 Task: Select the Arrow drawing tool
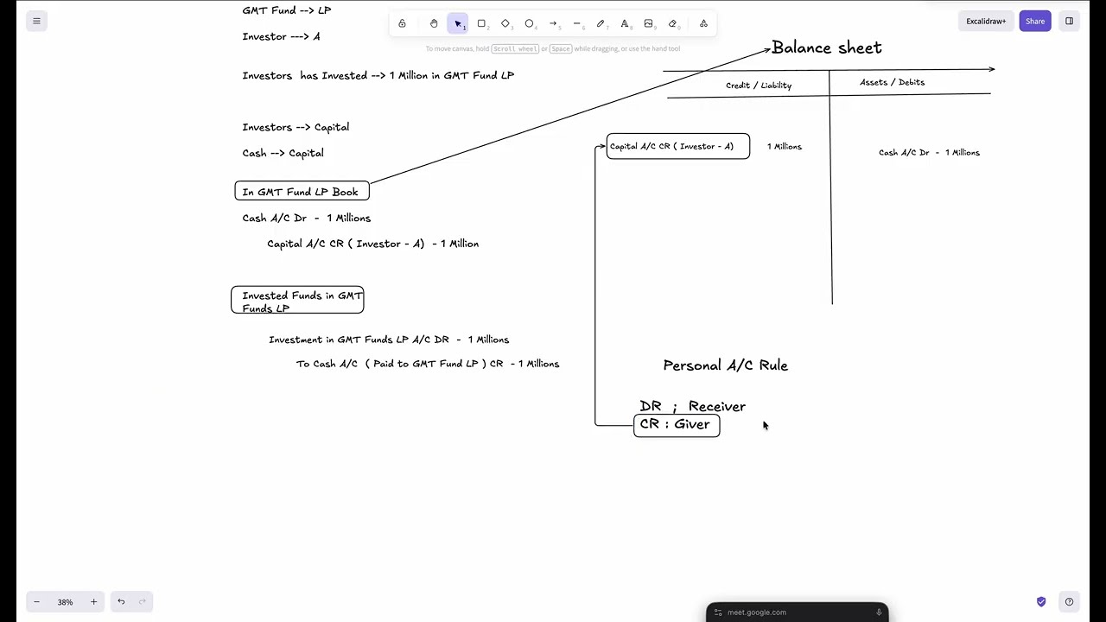coord(553,23)
